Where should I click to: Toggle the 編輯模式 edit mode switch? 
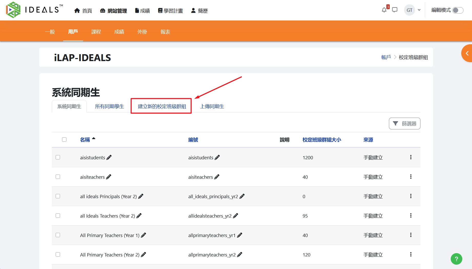(458, 10)
